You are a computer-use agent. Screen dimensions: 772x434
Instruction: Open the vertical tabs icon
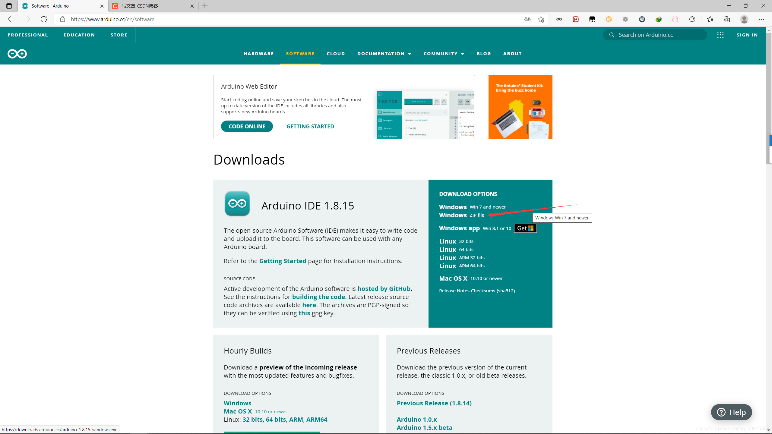[9, 6]
